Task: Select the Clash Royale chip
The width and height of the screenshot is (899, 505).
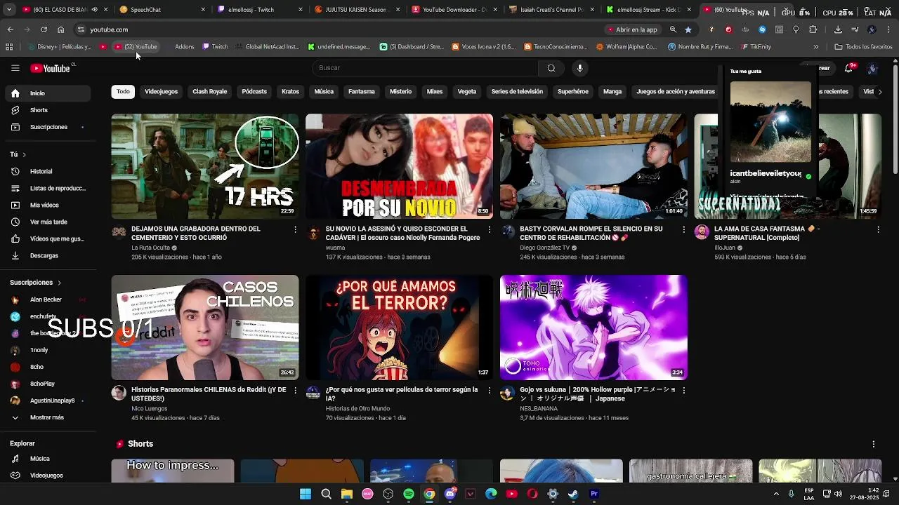Action: pyautogui.click(x=209, y=92)
